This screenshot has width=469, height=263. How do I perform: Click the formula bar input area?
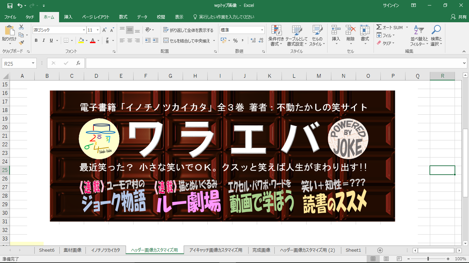(274, 63)
